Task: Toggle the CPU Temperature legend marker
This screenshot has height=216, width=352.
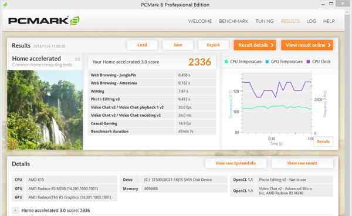Action: click(x=226, y=62)
